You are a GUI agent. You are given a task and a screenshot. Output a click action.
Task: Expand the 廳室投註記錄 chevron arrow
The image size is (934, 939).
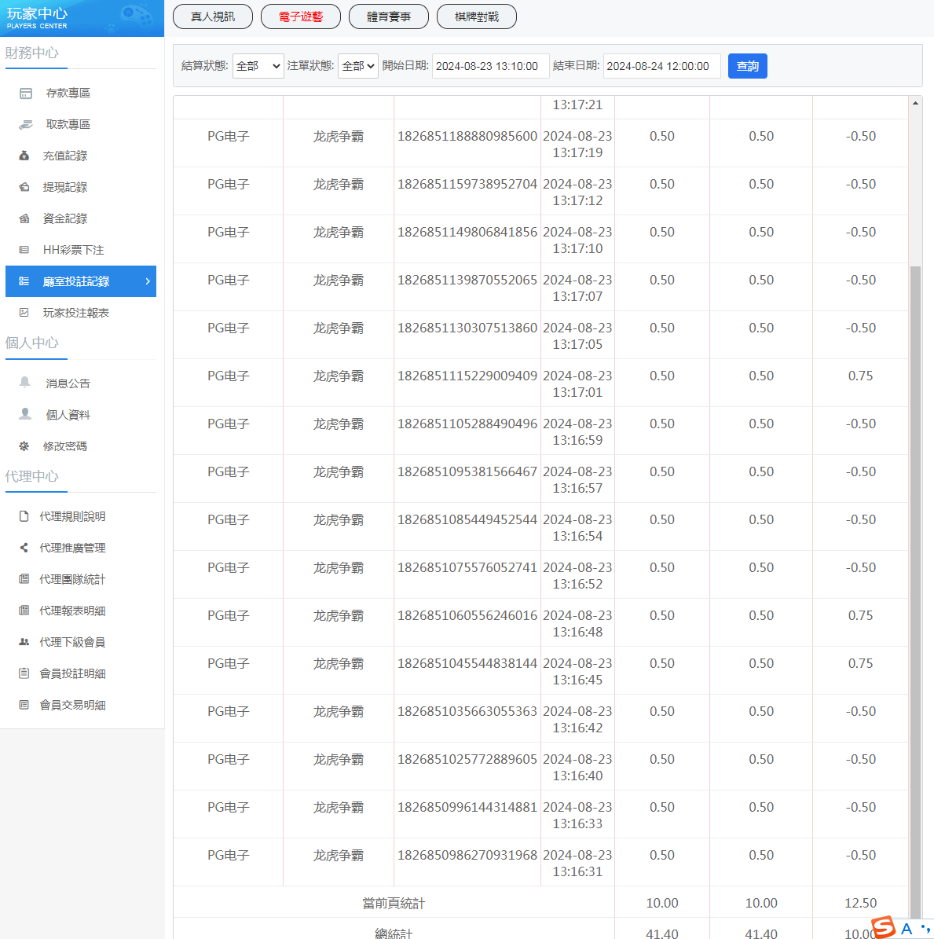[148, 281]
